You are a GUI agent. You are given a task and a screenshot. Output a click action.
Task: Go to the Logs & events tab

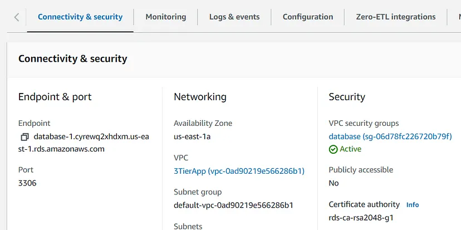[x=234, y=17]
